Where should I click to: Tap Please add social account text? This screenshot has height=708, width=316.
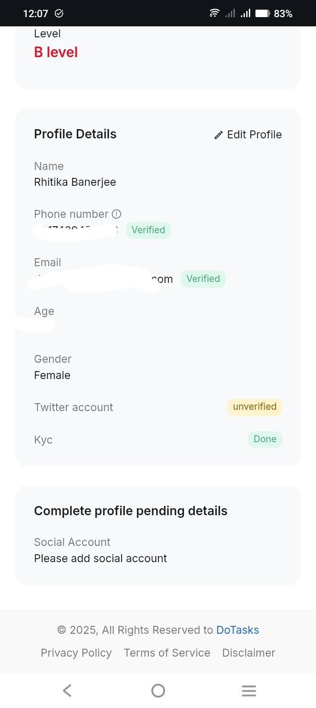tap(101, 558)
